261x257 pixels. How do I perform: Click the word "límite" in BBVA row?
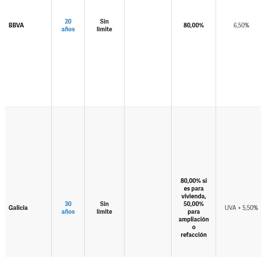pos(104,29)
